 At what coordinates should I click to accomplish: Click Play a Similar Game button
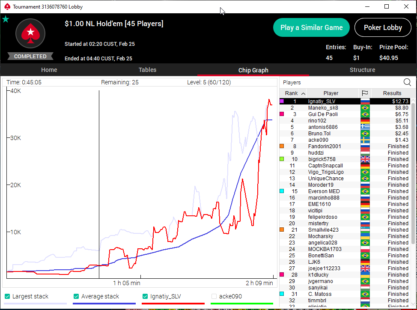coord(311,27)
